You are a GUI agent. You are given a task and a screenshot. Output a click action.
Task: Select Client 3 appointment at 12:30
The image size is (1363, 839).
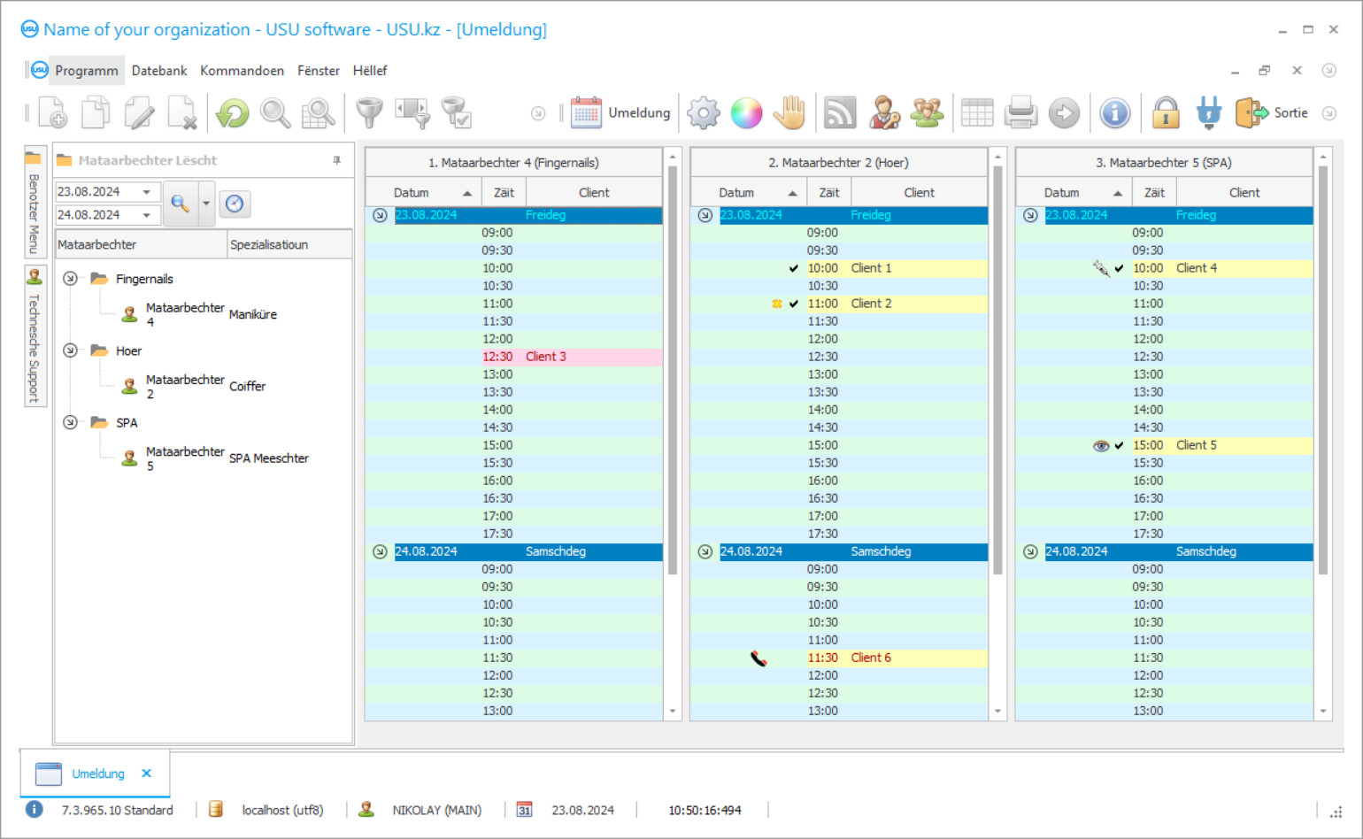coord(545,356)
